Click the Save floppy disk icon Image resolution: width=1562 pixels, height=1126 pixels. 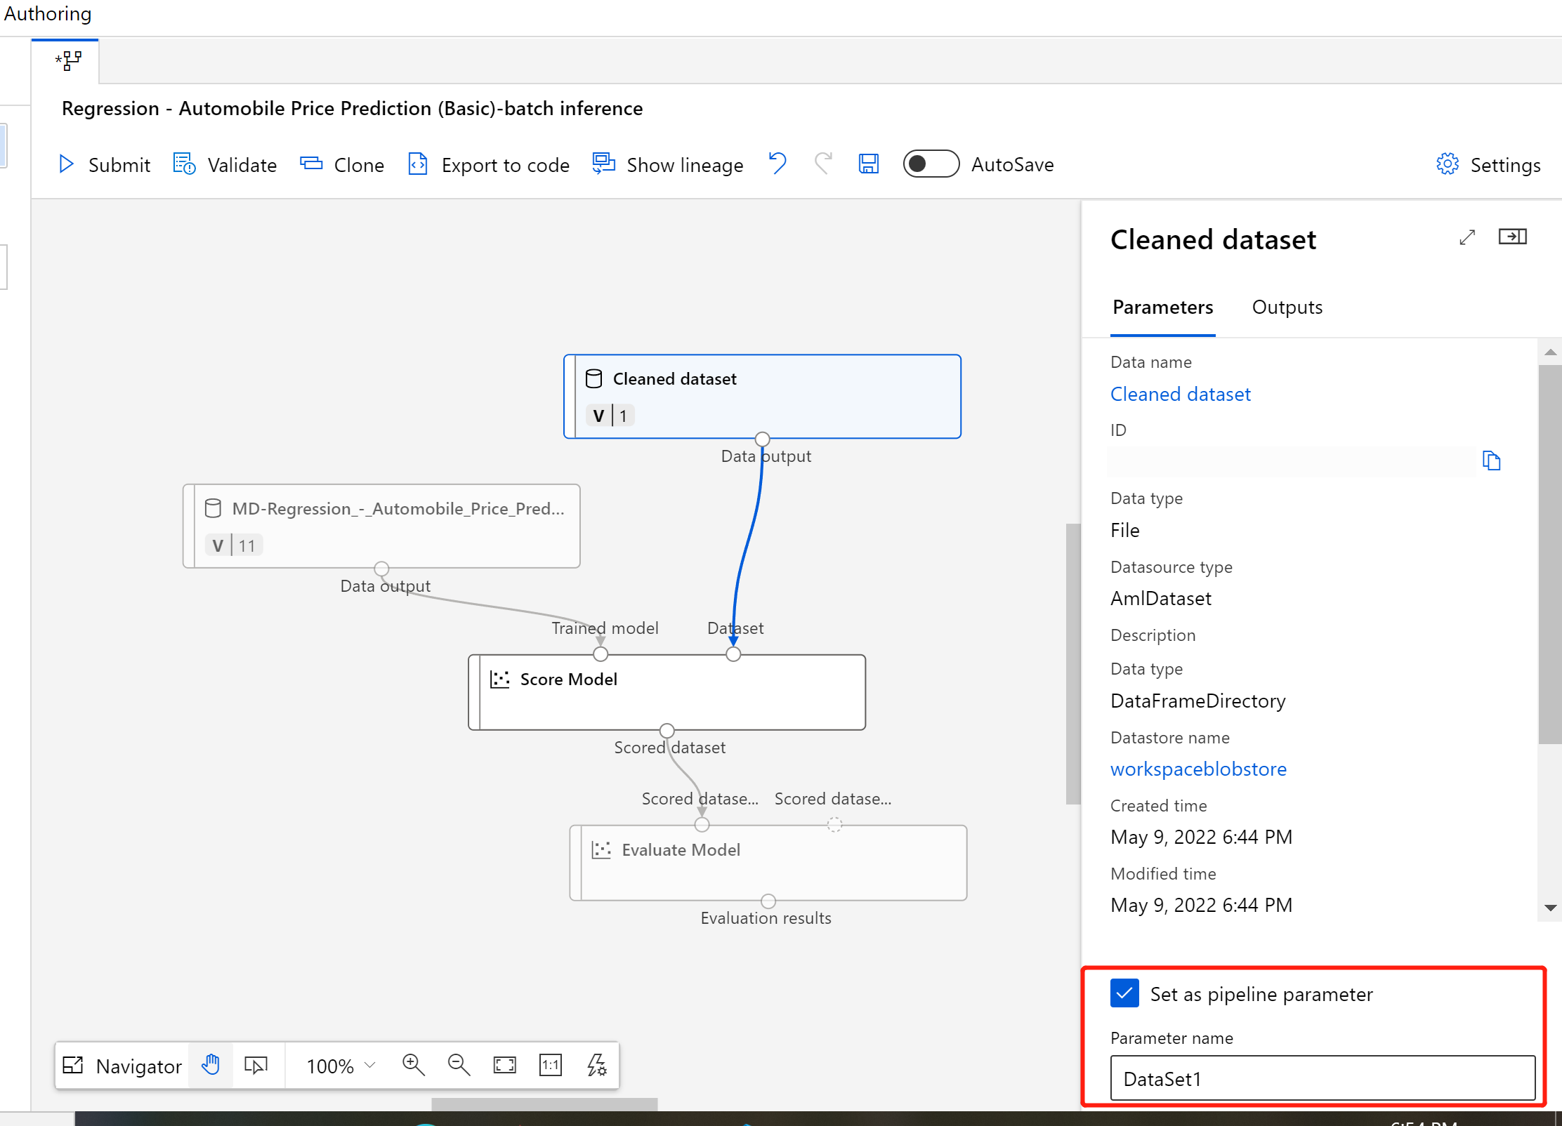click(869, 164)
